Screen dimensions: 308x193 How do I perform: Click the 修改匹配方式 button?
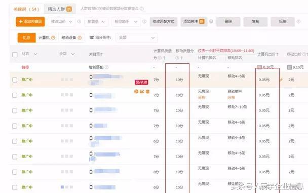[x=164, y=22]
